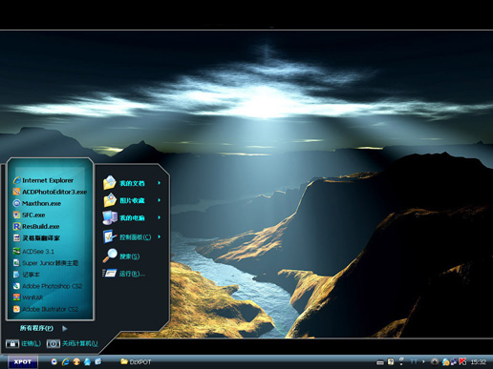This screenshot has width=493, height=369.
Task: Expand the My Documents (我的文档) submenu arrow
Action: (x=159, y=183)
